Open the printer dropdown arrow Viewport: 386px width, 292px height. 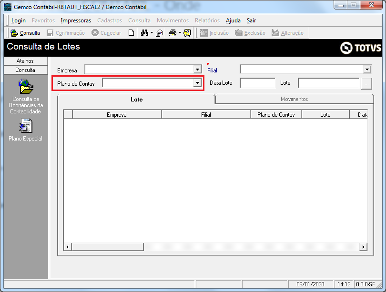point(180,33)
